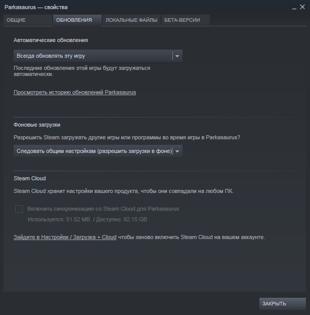
Task: Enable the Steam Cloud synchronization checkbox
Action: 19,209
